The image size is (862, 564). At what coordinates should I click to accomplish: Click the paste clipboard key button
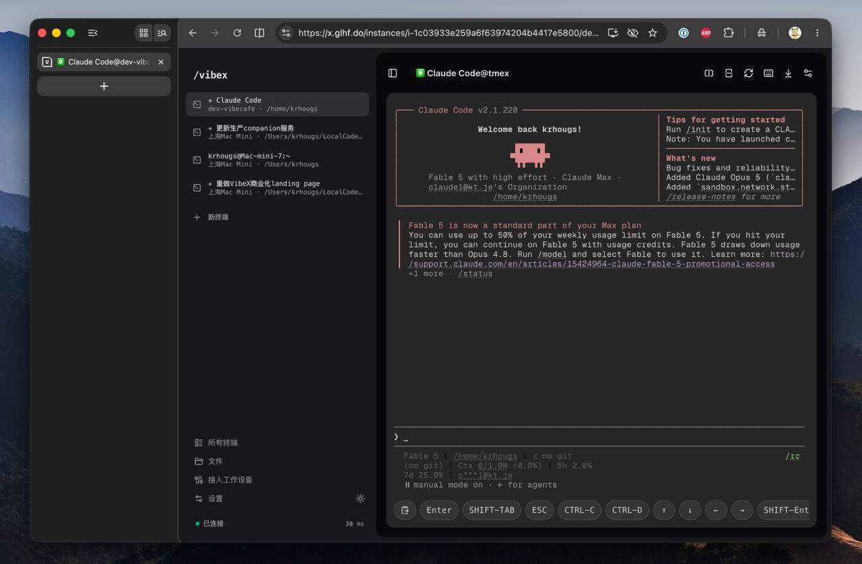click(x=405, y=510)
